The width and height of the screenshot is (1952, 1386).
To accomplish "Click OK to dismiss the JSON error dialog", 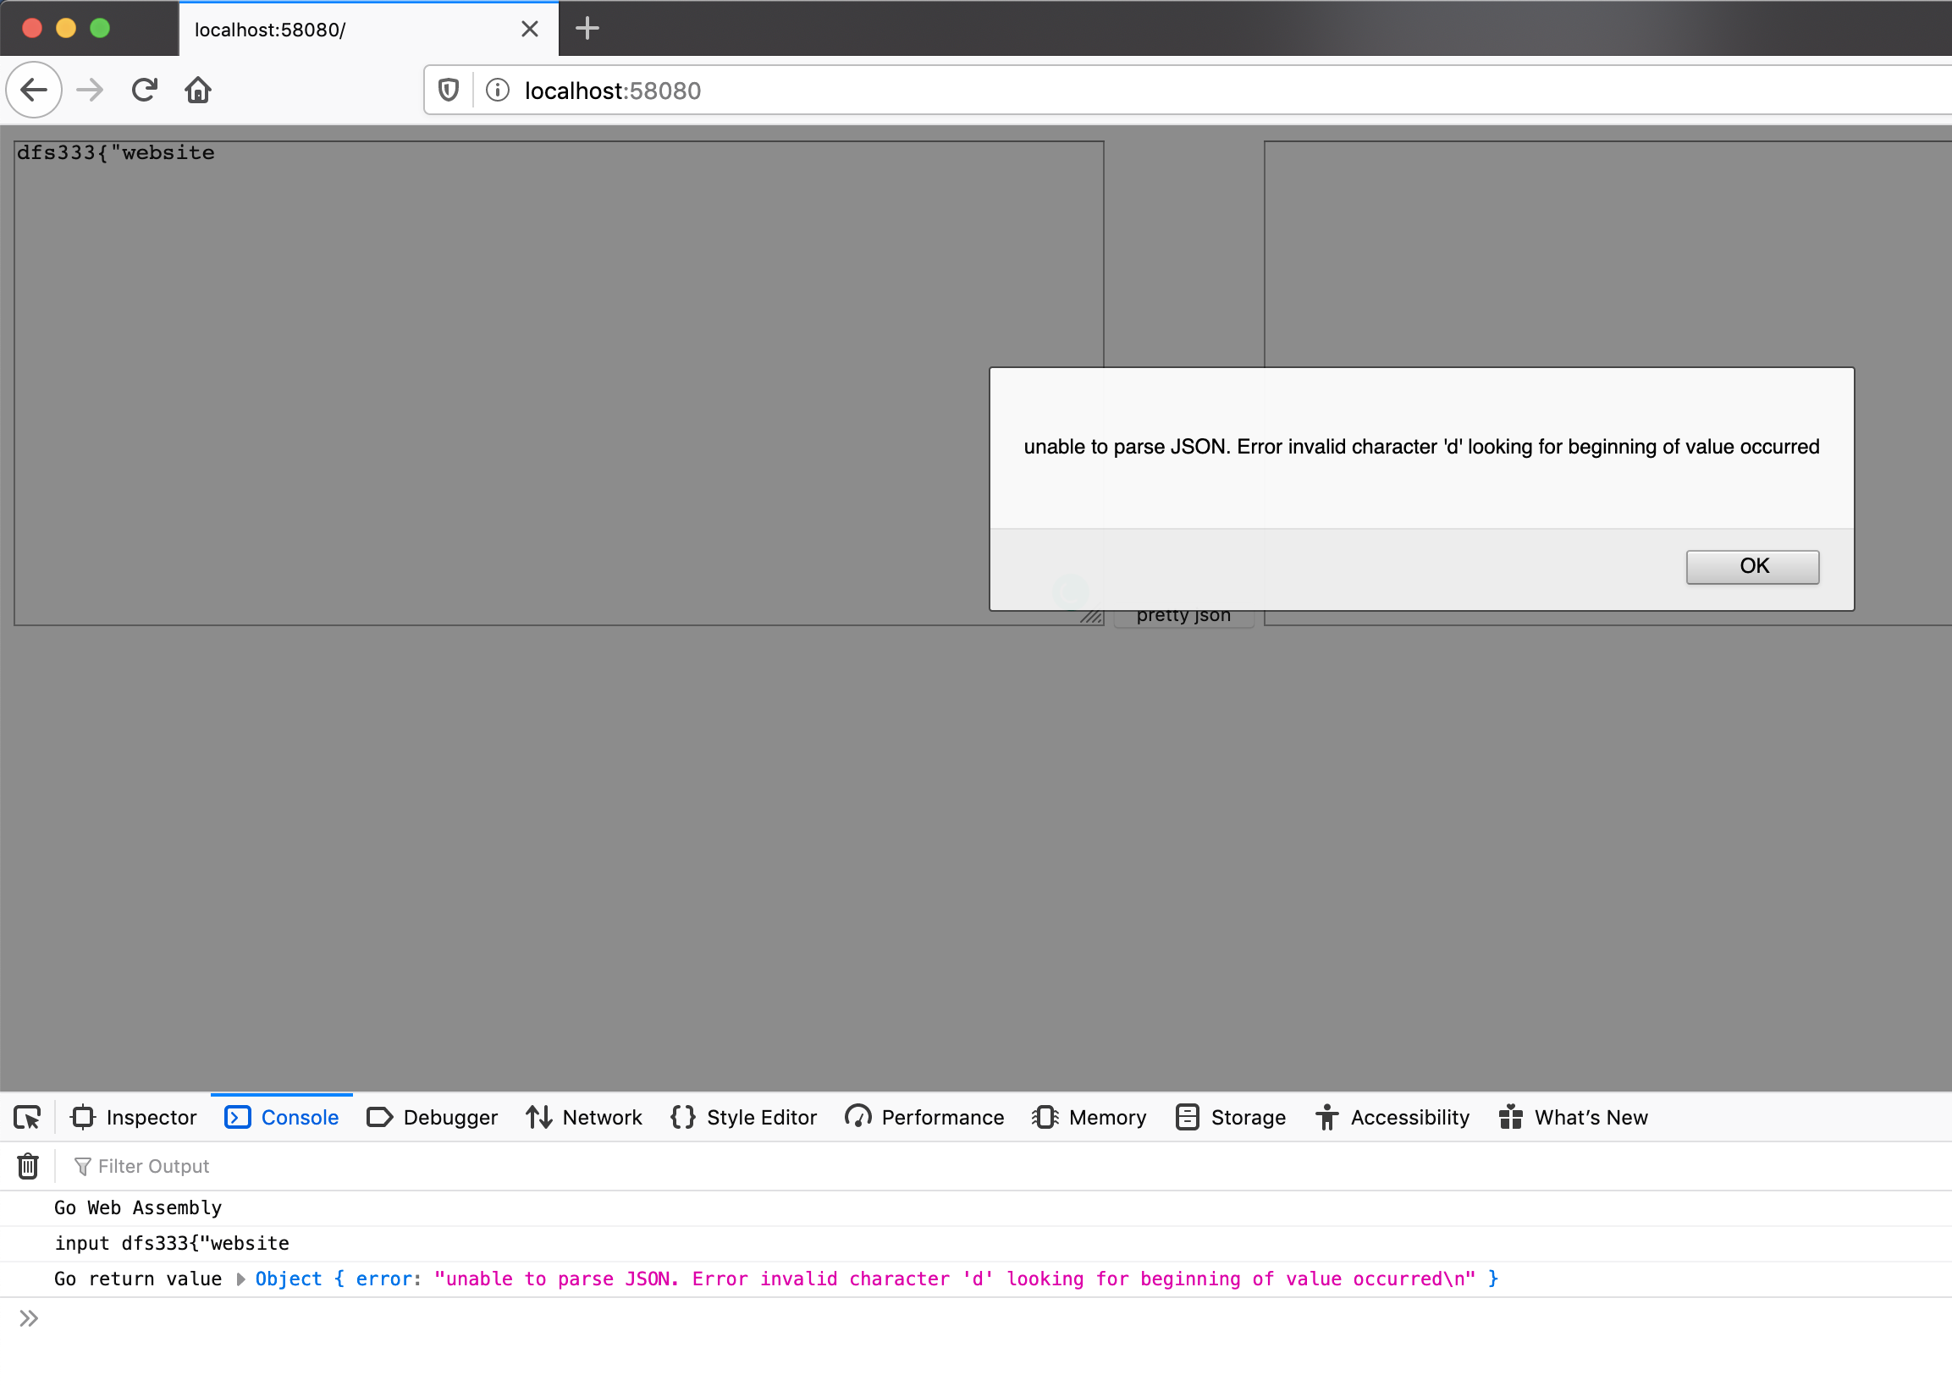I will tap(1751, 565).
